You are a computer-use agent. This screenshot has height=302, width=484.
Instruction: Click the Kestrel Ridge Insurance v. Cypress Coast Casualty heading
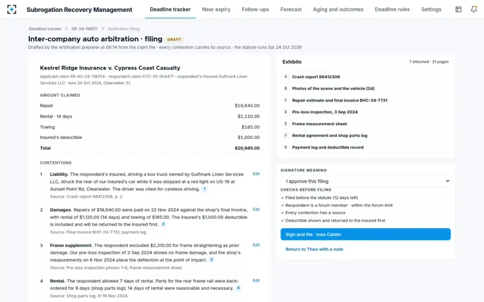click(110, 68)
